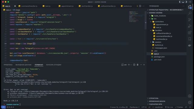
Task: Kill terminal with trash icon
Action: [x=137, y=64]
